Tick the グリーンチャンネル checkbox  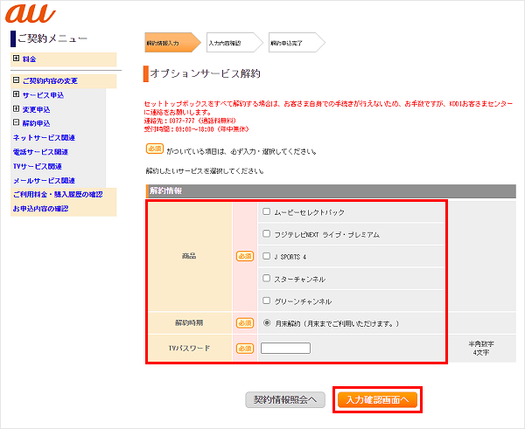[x=266, y=301]
